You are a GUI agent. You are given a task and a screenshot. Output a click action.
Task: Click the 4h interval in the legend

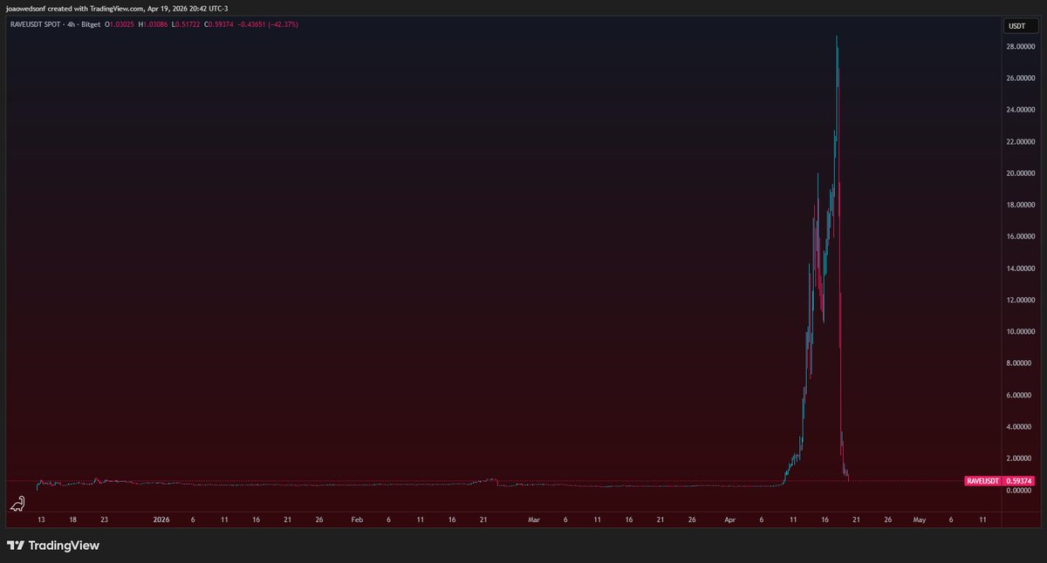point(70,24)
